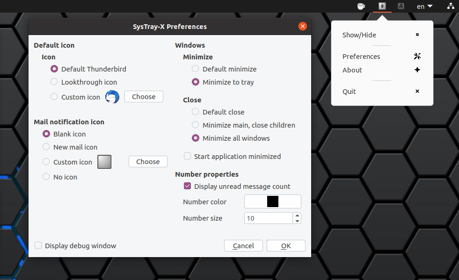The width and height of the screenshot is (459, 280).
Task: Select Minimize main, close children
Action: 195,125
